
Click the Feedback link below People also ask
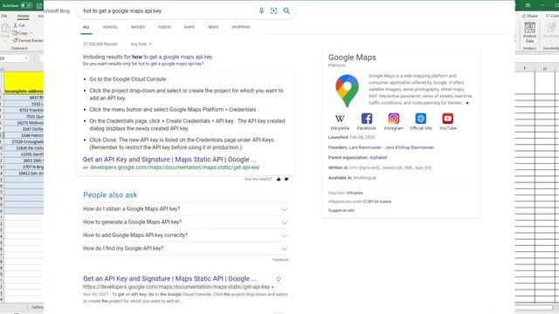[280, 260]
